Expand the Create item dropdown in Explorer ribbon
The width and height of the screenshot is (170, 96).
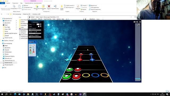[x=74, y=5]
